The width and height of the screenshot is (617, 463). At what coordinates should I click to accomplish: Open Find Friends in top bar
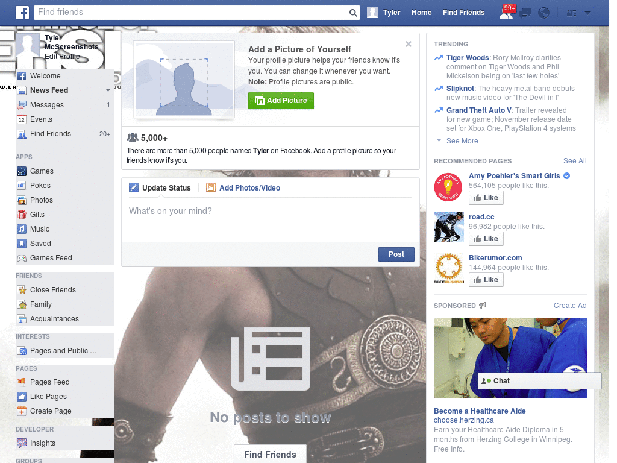(463, 13)
